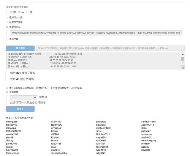The height and width of the screenshot is (156, 190).
Task: Toggle the fair-draw pledge checkbox
Action: [x=7, y=88]
